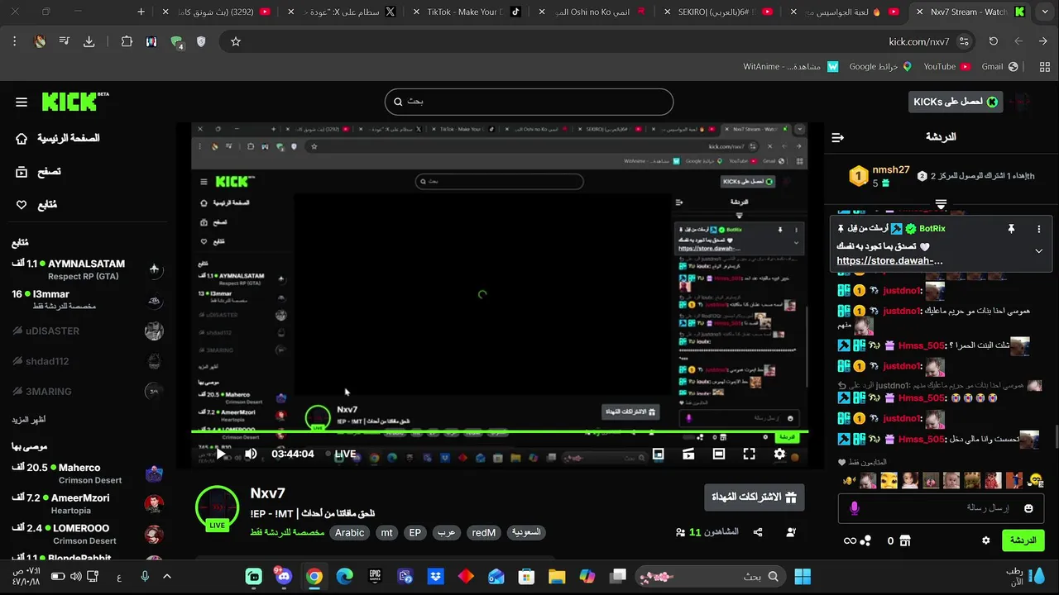Click the KICK logo
The height and width of the screenshot is (595, 1059).
click(x=75, y=101)
